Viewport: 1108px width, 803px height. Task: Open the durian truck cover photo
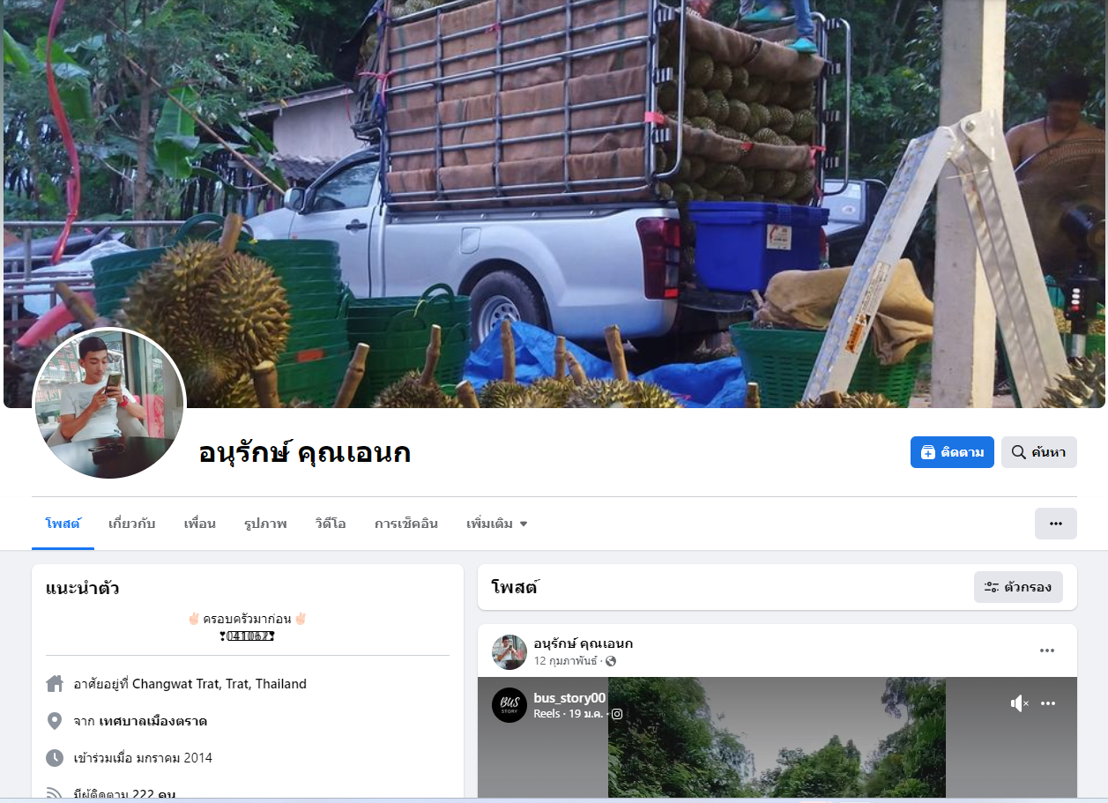point(554,204)
